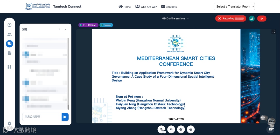Click the 消息 chat panel header
Image resolution: width=280 pixels, height=135 pixels.
point(25,29)
